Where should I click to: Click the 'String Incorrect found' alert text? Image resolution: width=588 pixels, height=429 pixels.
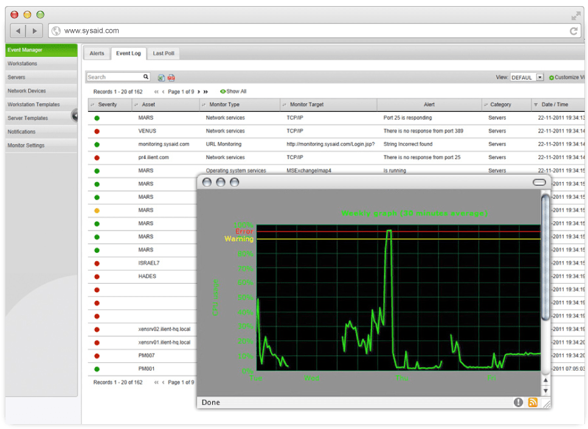click(407, 144)
